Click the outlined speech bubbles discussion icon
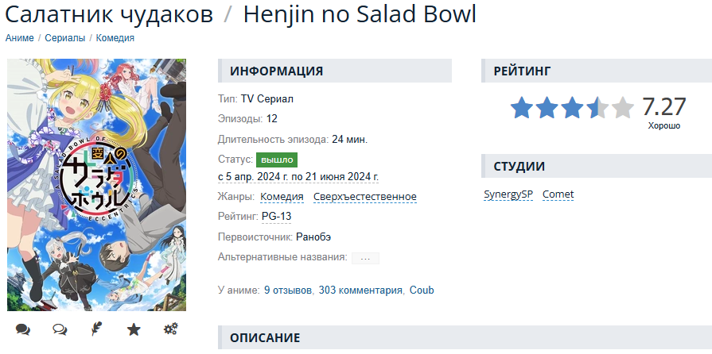Image resolution: width=712 pixels, height=354 pixels. point(60,329)
